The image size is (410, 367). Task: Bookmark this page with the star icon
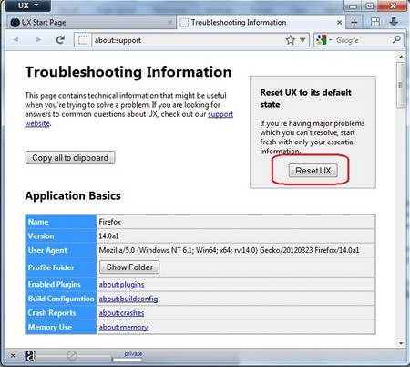(x=291, y=40)
